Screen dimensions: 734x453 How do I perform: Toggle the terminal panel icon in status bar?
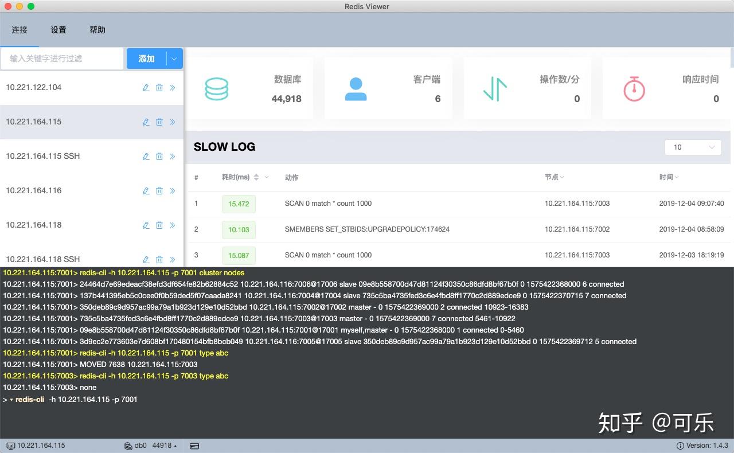[194, 446]
